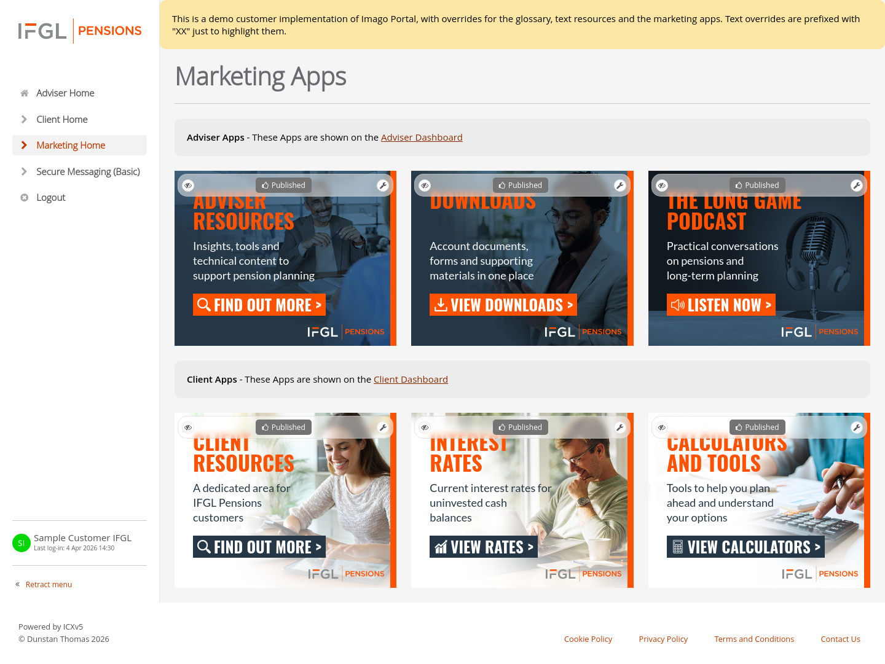
Task: Open Contact Us footer link
Action: pos(840,639)
